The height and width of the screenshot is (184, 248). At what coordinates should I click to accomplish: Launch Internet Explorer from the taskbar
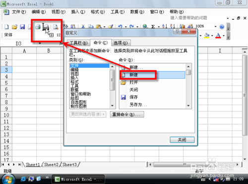pyautogui.click(x=23, y=179)
